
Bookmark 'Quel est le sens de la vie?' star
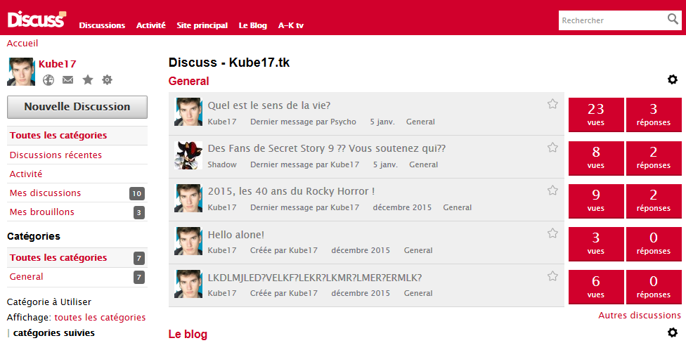click(x=552, y=104)
